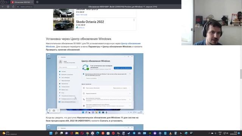Open Skoda Octavia car thumbnail
The height and width of the screenshot is (136, 242).
(x=64, y=24)
